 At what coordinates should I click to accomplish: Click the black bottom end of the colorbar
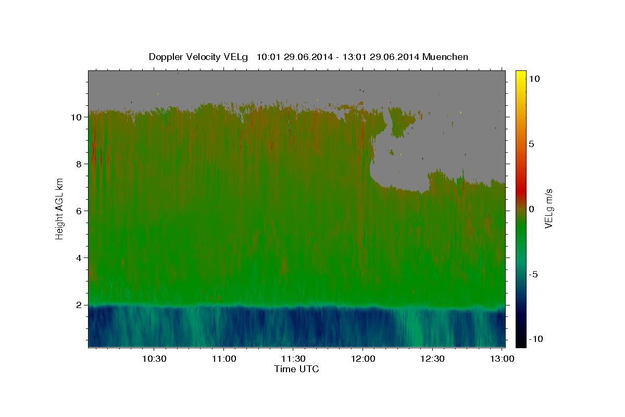tap(521, 342)
